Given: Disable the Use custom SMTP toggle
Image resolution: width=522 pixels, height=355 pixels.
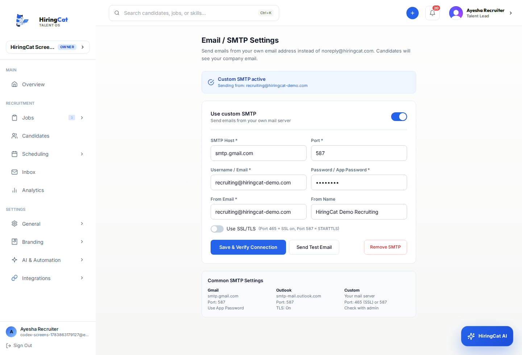Looking at the screenshot, I should (399, 117).
